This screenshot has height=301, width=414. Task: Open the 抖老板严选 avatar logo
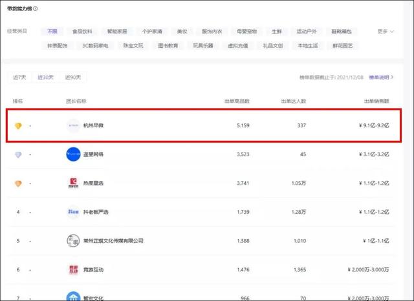tap(73, 212)
